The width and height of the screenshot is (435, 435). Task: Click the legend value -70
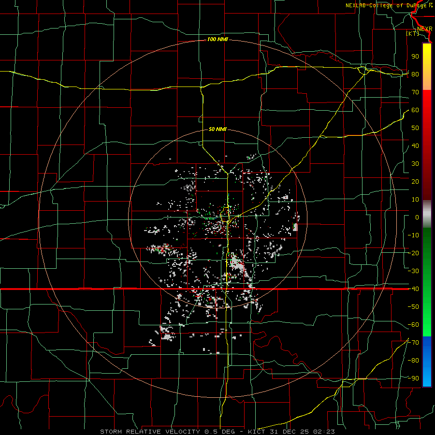point(413,343)
